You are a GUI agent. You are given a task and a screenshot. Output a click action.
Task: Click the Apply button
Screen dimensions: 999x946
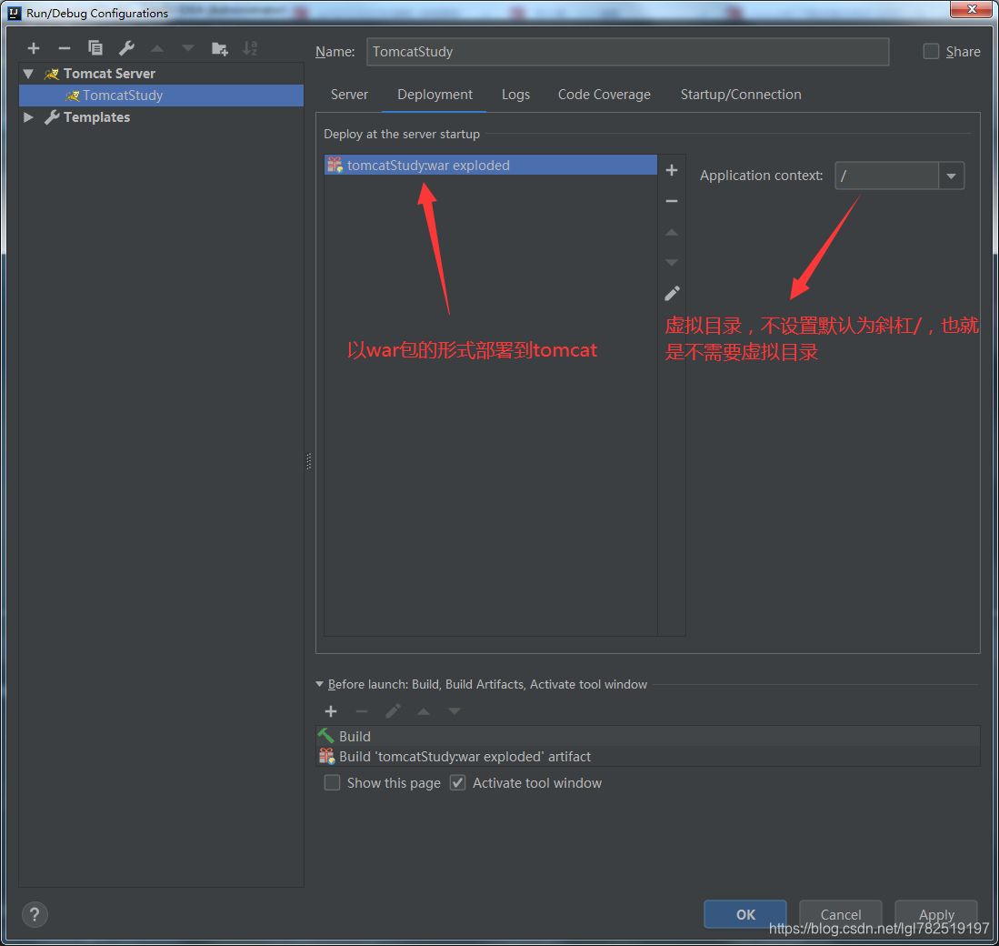point(936,915)
